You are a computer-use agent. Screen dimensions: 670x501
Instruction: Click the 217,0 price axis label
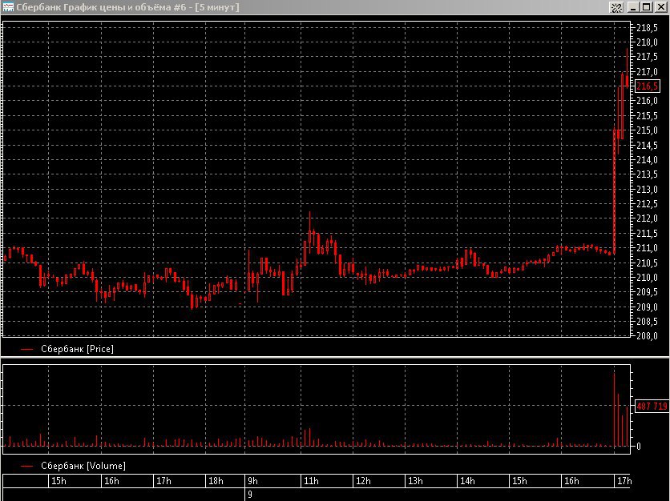tap(647, 72)
